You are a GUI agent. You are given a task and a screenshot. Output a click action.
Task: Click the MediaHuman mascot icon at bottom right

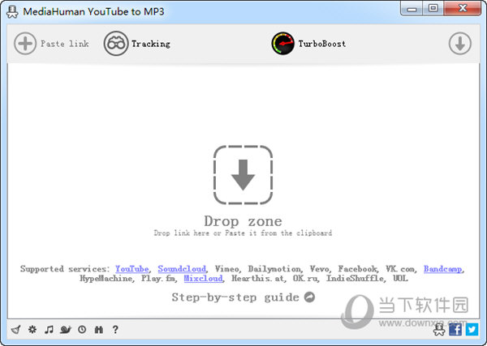coord(439,329)
